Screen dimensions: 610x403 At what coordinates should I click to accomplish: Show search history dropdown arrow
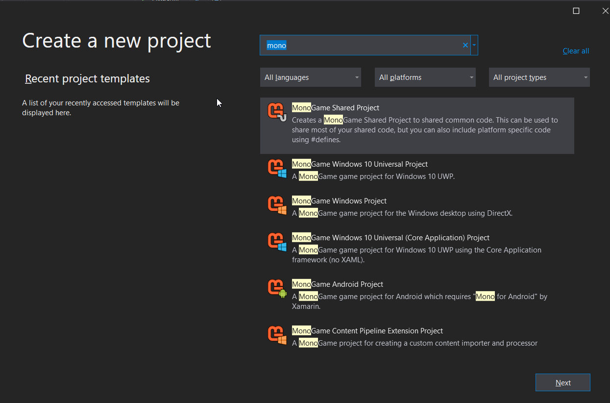coord(474,45)
